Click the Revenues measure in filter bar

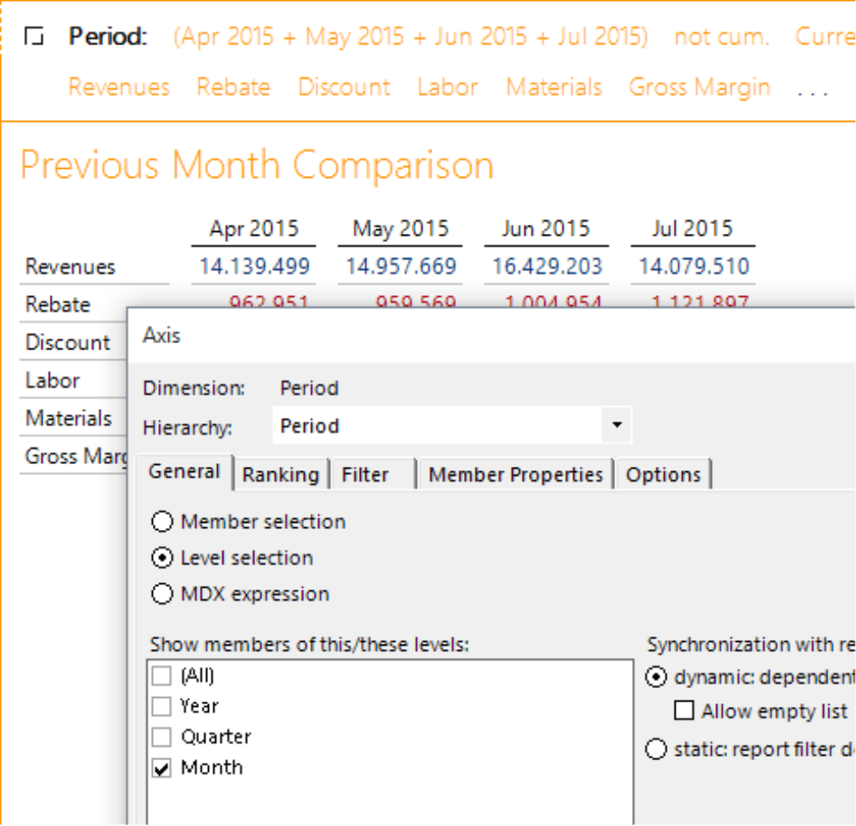(x=119, y=87)
